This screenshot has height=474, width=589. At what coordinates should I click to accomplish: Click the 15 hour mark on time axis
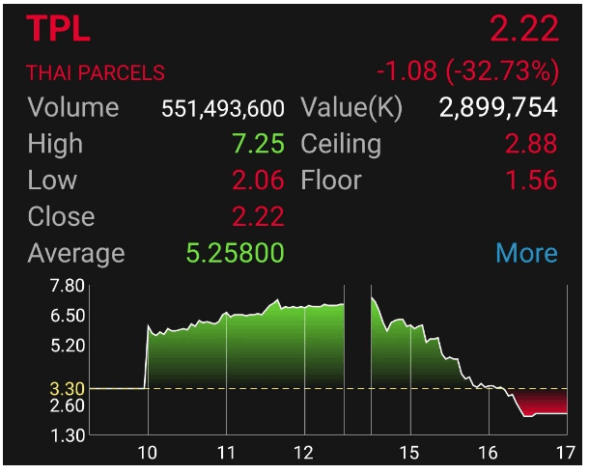(409, 453)
